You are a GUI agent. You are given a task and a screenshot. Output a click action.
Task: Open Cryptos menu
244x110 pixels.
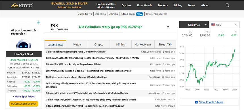coord(126,5)
